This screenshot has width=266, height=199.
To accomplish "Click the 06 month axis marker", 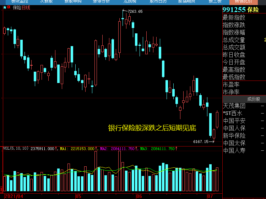I will (x=139, y=196).
